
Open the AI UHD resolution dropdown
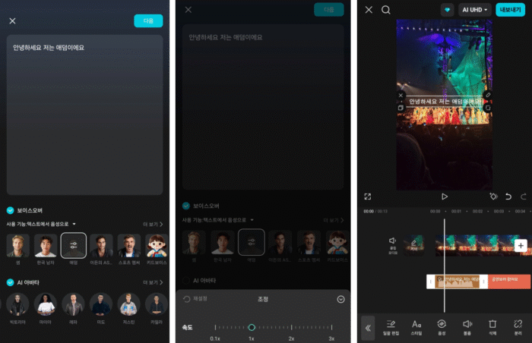pyautogui.click(x=476, y=10)
